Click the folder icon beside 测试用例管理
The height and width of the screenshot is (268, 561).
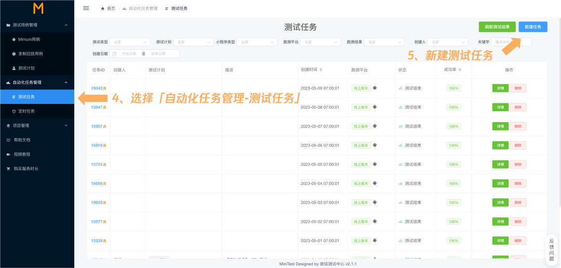coord(8,25)
